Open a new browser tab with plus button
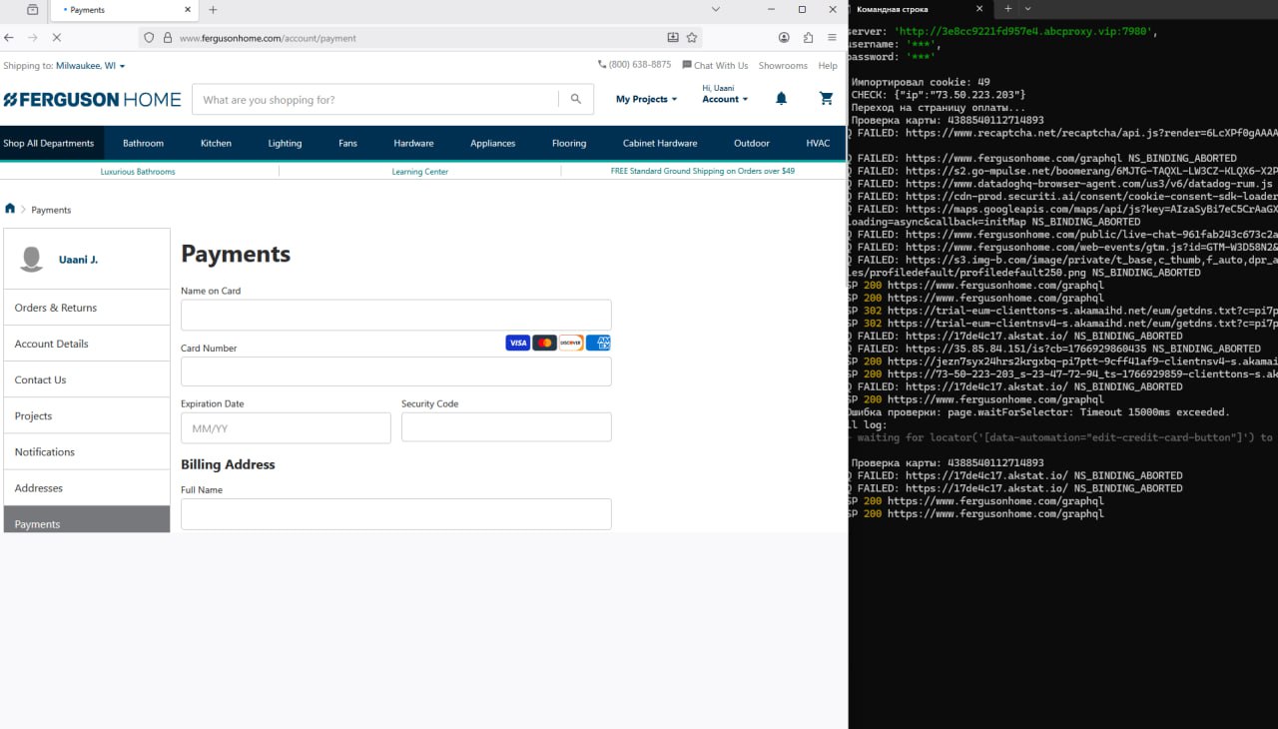Screen dimensions: 1278x729 click(213, 9)
